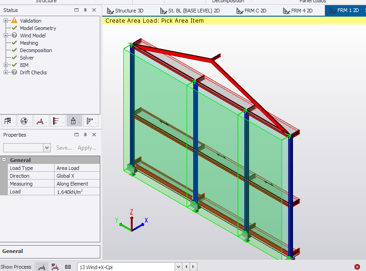Image resolution: width=366 pixels, height=271 pixels.
Task: Open the St. BL (BASE LEVEL) 2D tab
Action: pos(190,11)
